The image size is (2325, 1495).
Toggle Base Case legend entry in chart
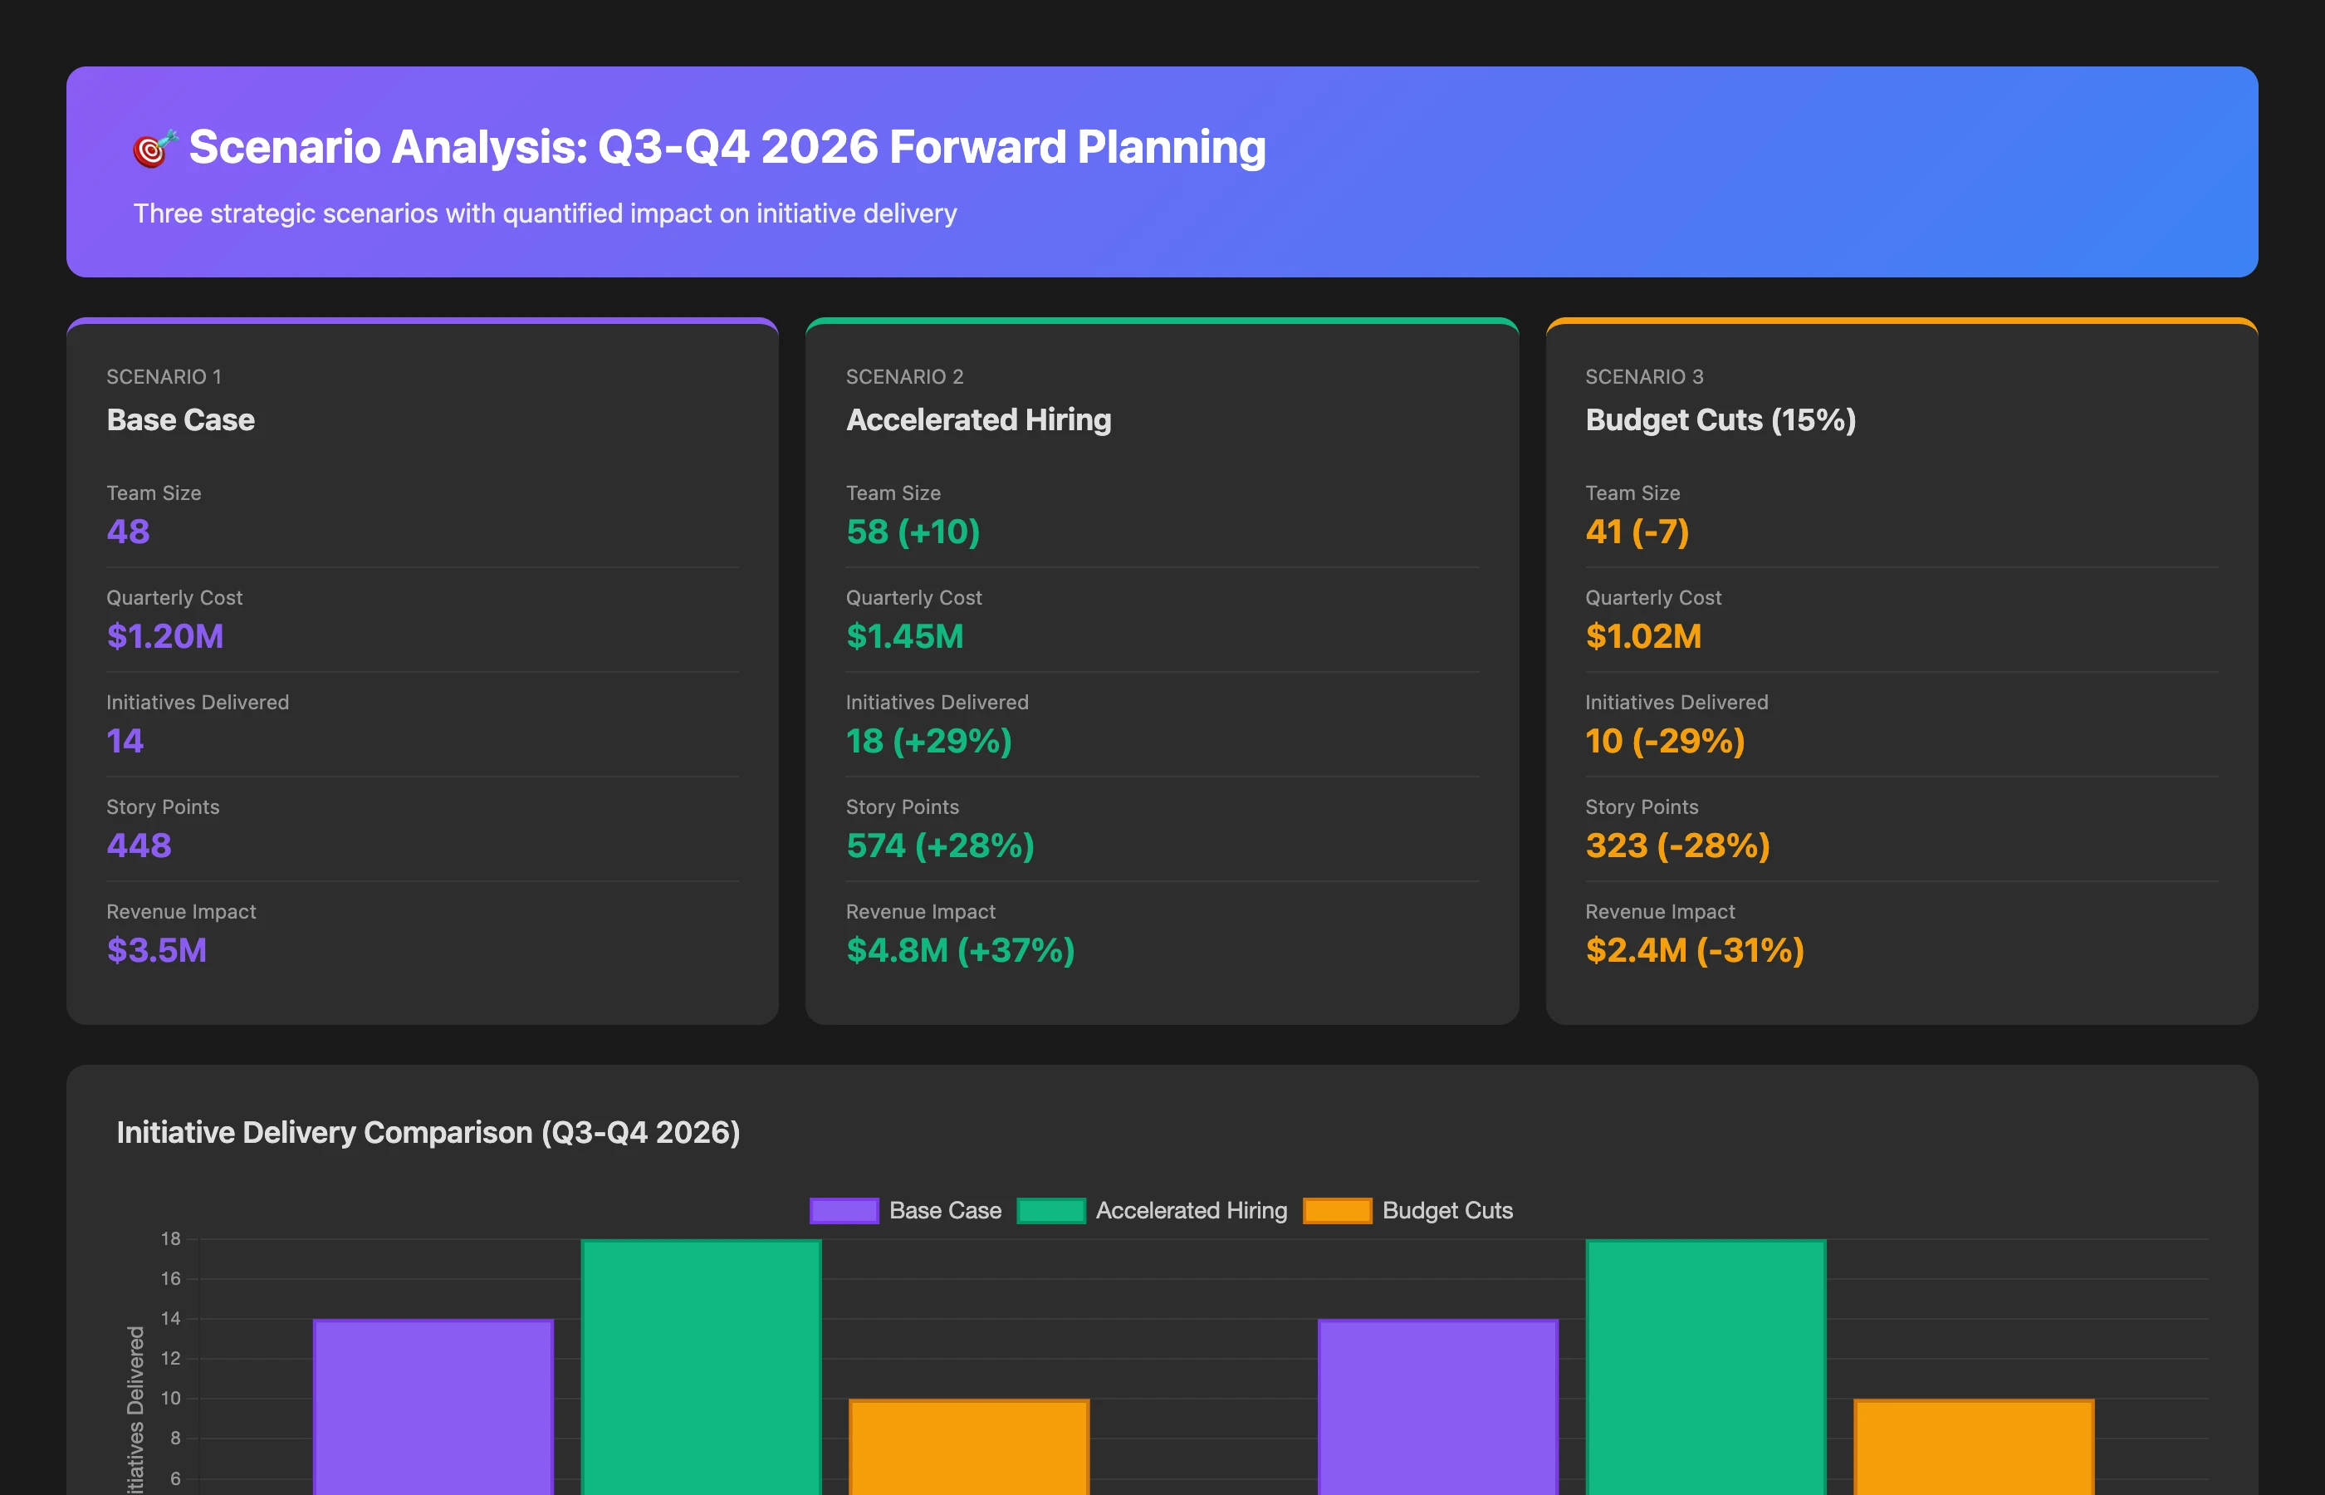point(905,1211)
